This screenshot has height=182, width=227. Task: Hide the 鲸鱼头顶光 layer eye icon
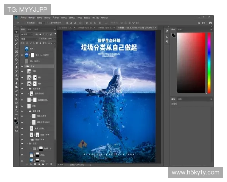click(x=22, y=116)
